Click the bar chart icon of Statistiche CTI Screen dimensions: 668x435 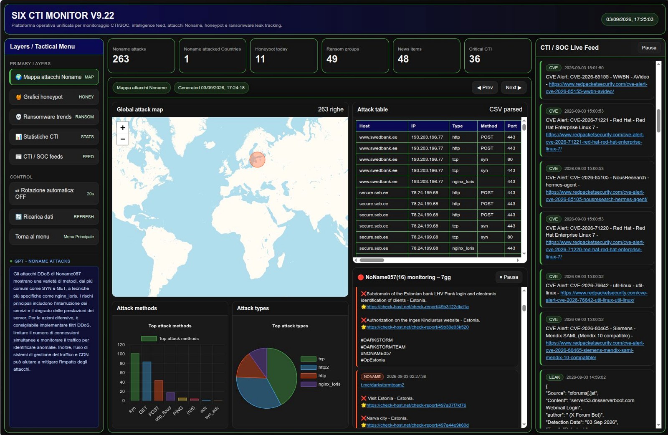(18, 137)
